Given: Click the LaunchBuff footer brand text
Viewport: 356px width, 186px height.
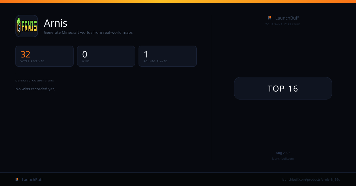Looking at the screenshot, I should click(32, 179).
